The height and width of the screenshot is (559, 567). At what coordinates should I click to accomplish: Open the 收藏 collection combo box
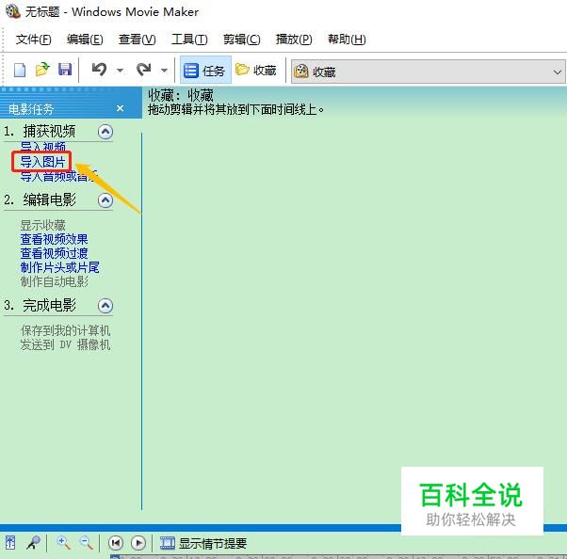(429, 72)
